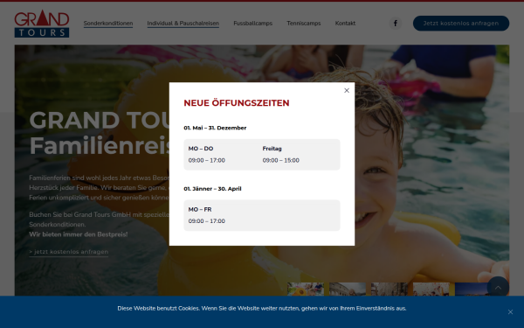The image size is (524, 328).
Task: Click the 'Freitag' label
Action: (x=272, y=149)
